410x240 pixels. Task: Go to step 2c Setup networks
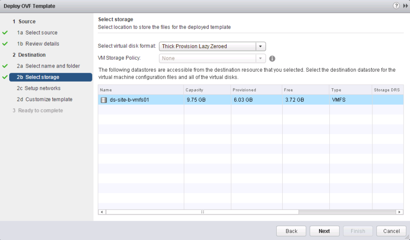pos(39,88)
